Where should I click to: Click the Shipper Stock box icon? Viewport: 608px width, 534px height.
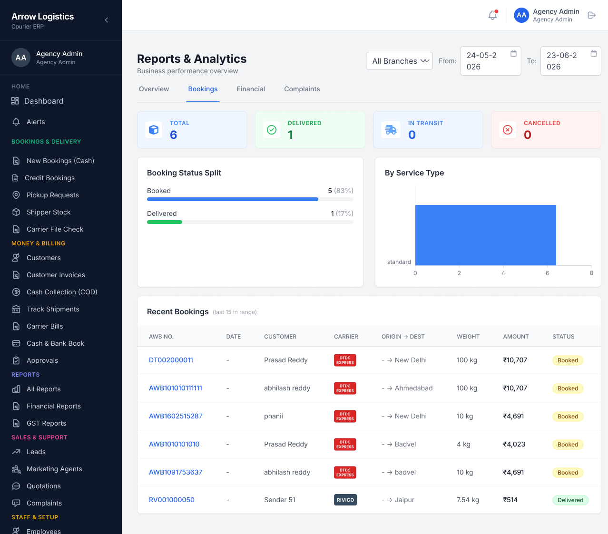[x=16, y=212]
